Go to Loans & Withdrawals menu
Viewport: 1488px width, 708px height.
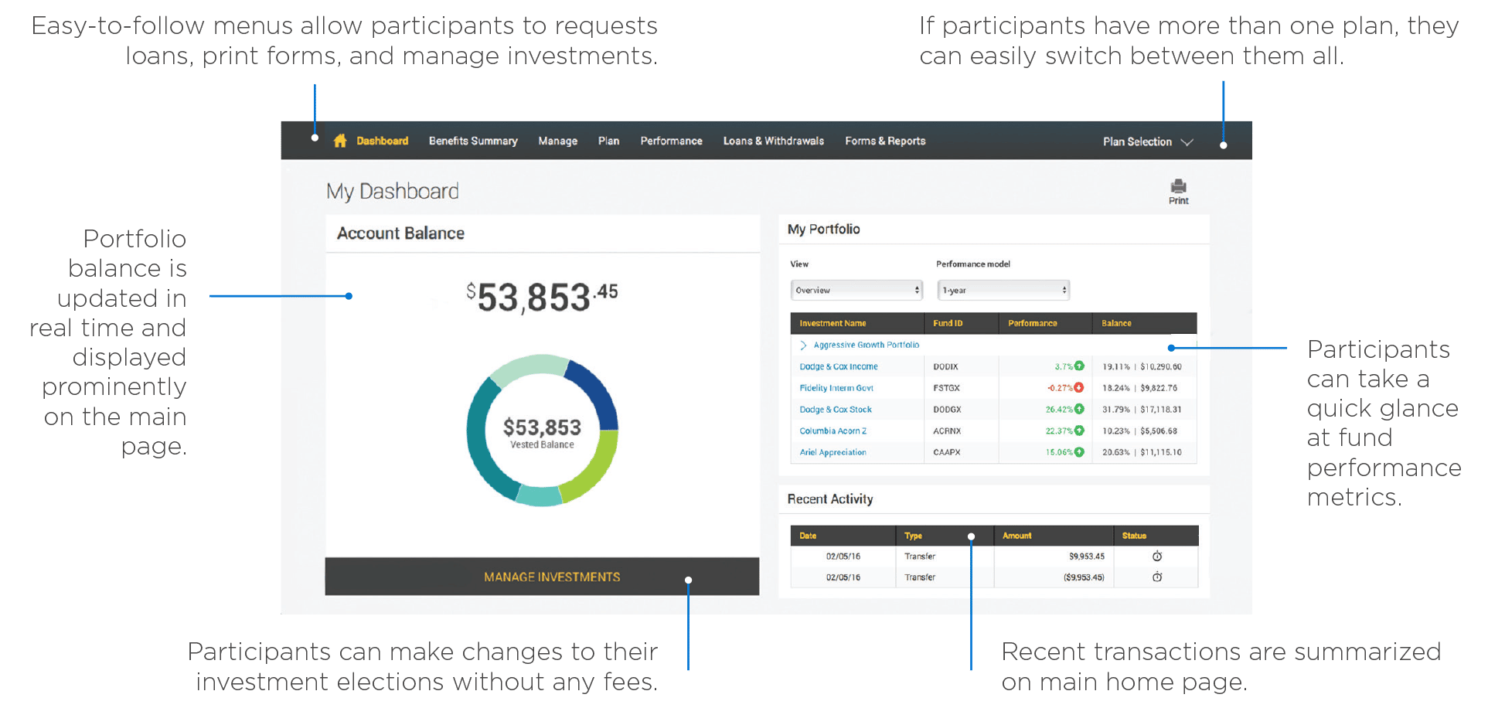(x=773, y=141)
